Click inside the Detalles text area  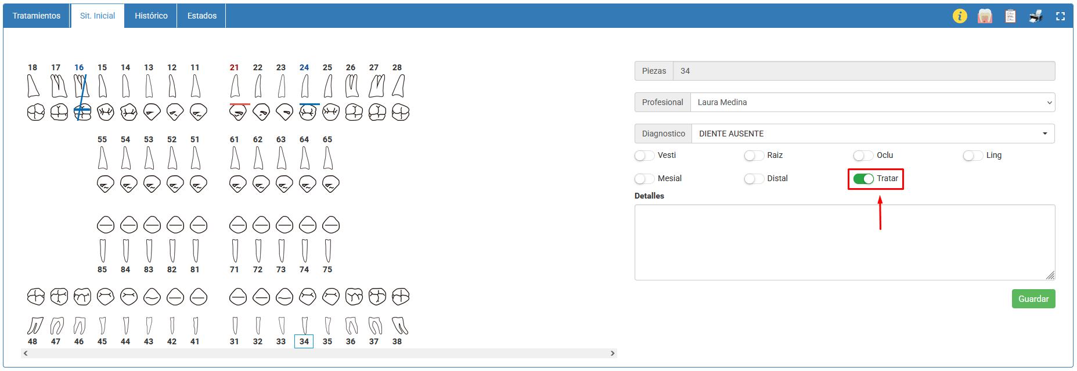tap(844, 242)
